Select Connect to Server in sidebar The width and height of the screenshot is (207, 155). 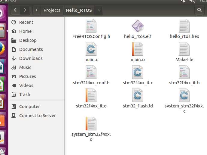tap(37, 116)
